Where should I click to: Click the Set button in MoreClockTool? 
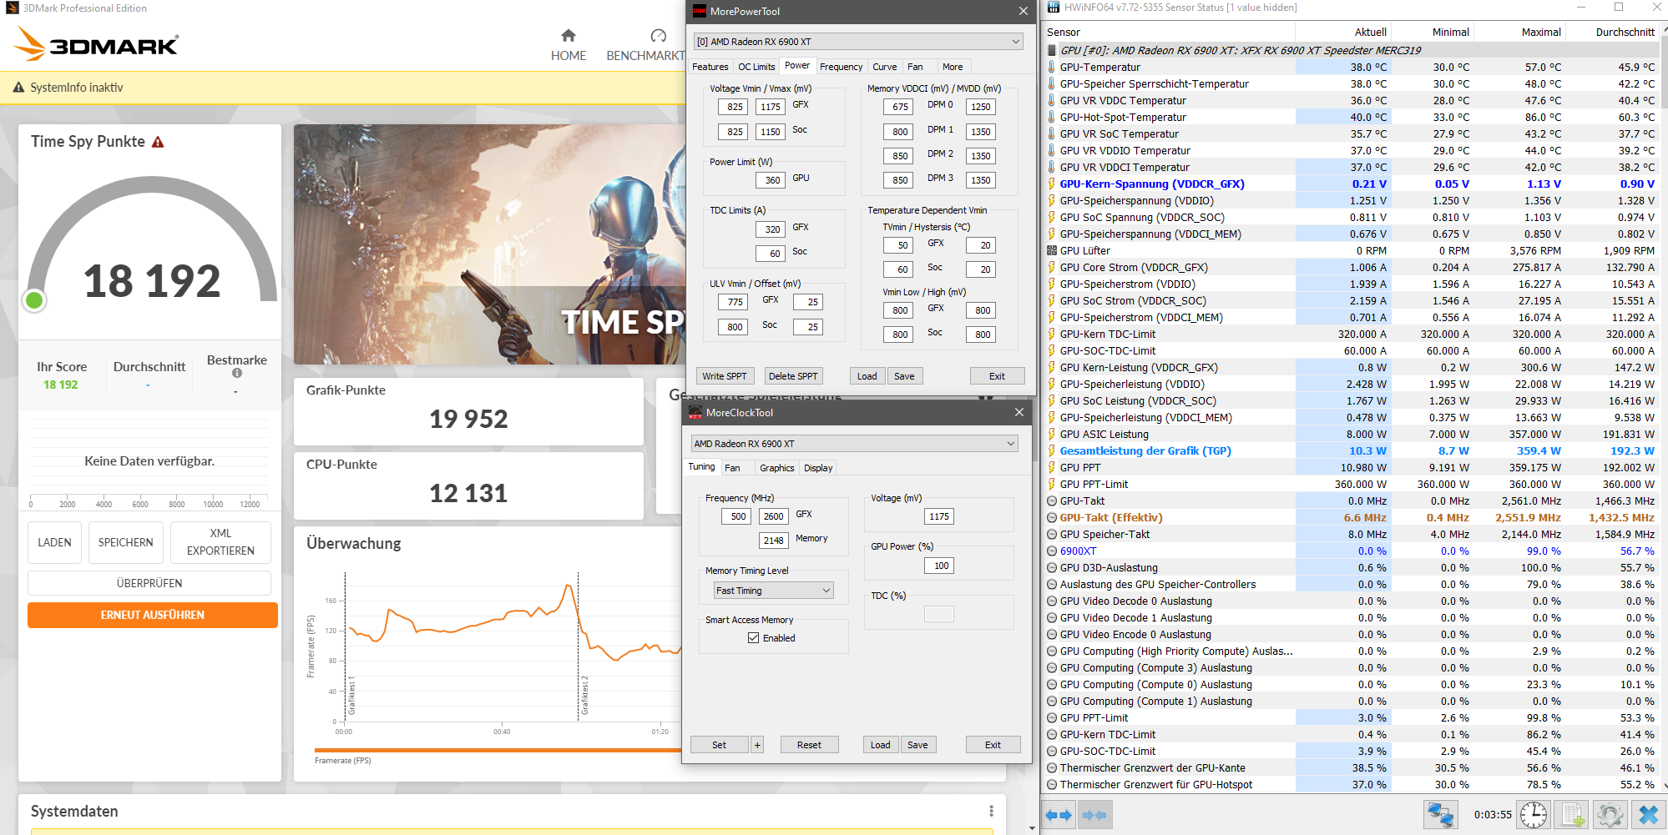click(x=719, y=745)
